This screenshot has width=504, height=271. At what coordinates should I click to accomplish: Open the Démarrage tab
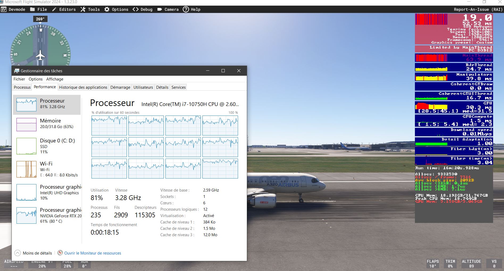[x=120, y=87]
